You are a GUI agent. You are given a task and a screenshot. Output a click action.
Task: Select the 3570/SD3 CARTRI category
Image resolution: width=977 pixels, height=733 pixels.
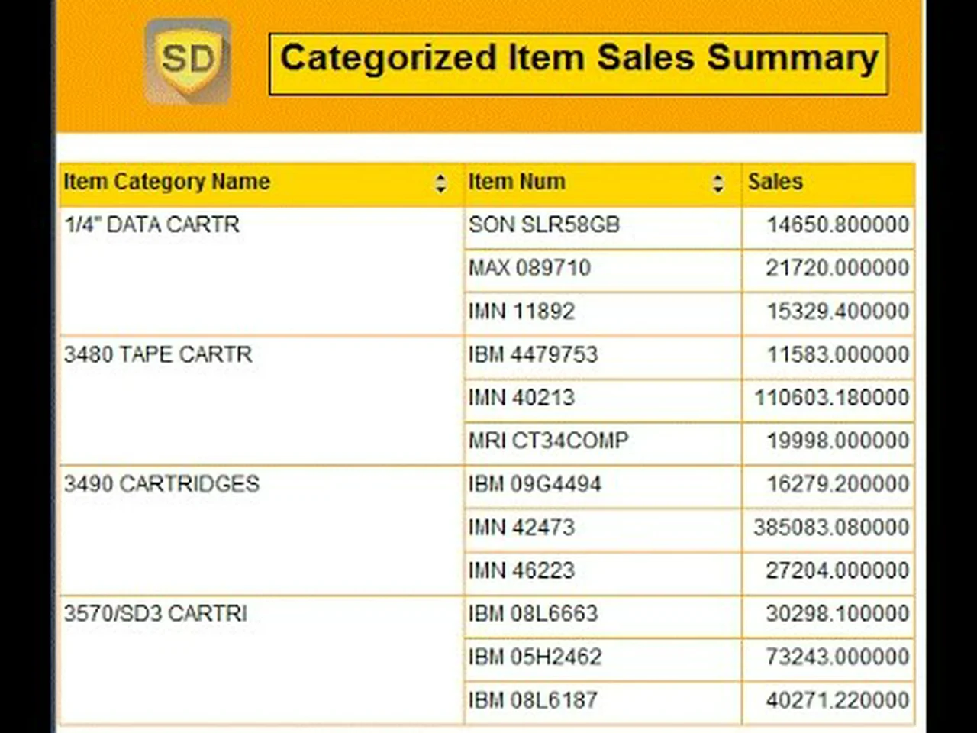(156, 614)
